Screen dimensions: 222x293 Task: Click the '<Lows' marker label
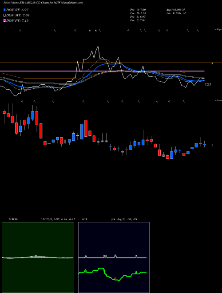[x=218, y=100]
